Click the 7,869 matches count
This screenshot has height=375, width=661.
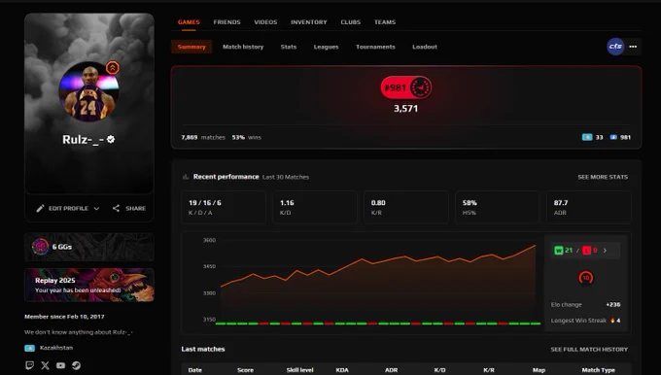[x=203, y=137]
